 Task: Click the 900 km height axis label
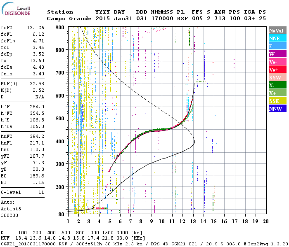pos(60,28)
